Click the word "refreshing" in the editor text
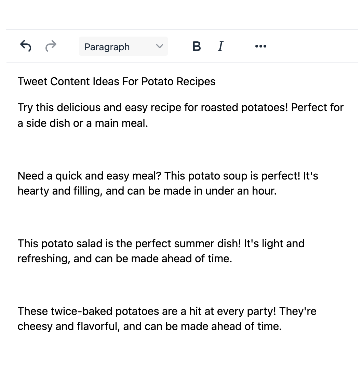Image resolution: width=363 pixels, height=383 pixels. pyautogui.click(x=44, y=259)
